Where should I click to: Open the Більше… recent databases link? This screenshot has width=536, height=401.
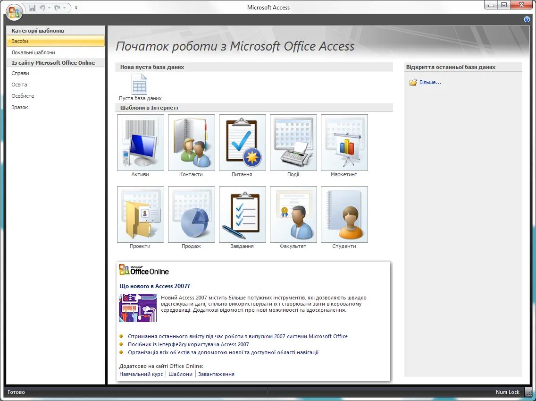pos(430,83)
